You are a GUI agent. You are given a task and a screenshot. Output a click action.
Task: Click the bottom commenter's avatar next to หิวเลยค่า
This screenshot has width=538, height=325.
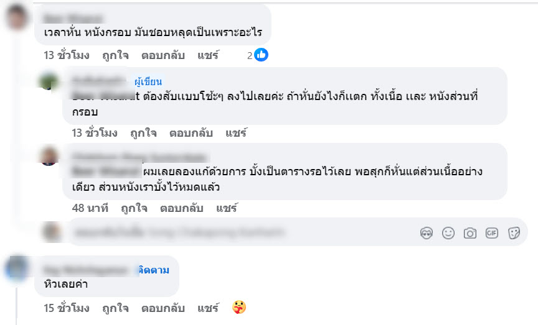coord(16,269)
